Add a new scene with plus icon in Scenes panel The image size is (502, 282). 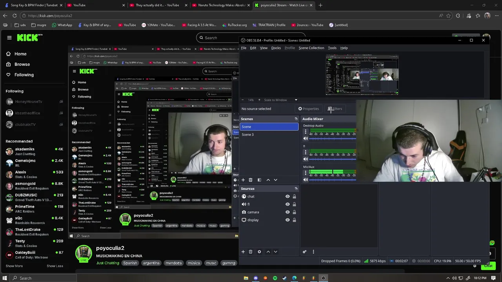243,180
